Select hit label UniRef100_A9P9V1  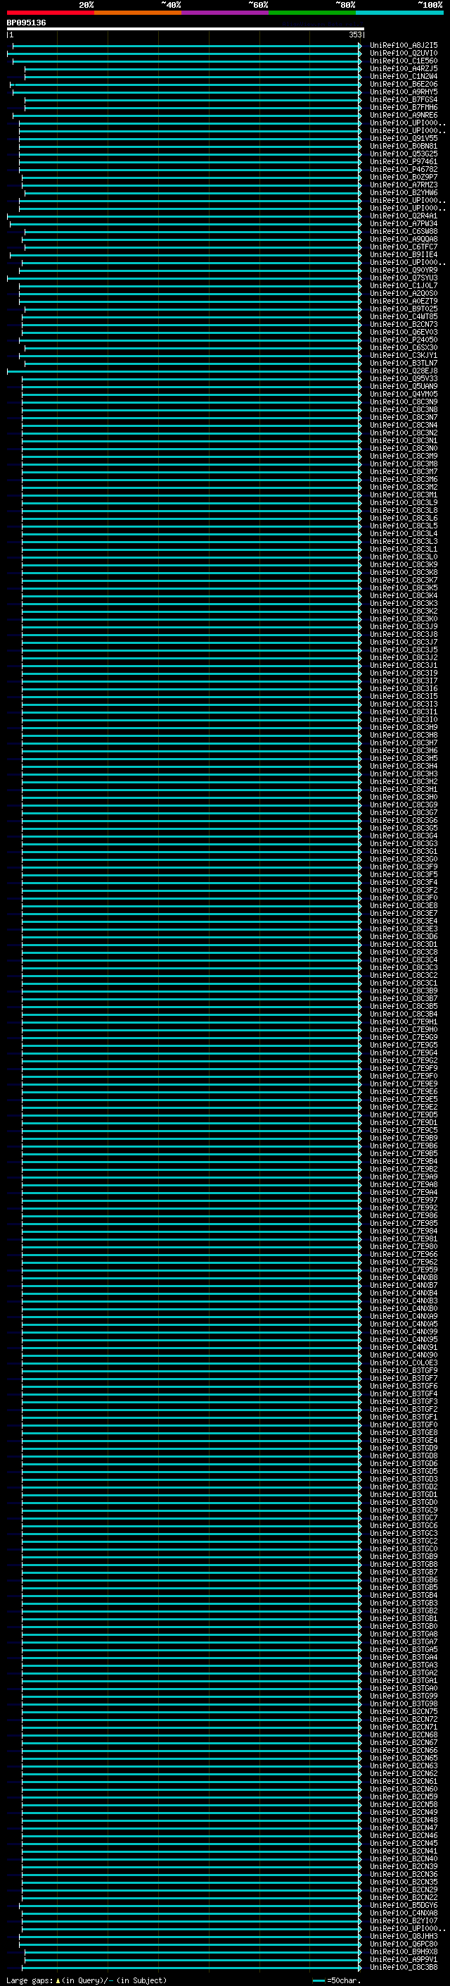click(404, 1959)
